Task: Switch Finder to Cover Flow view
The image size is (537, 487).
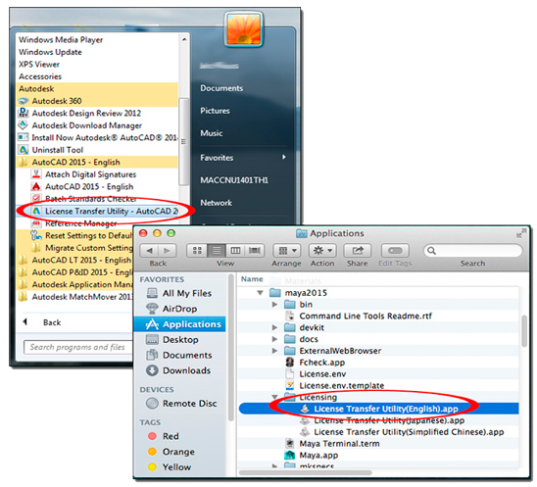Action: 255,251
